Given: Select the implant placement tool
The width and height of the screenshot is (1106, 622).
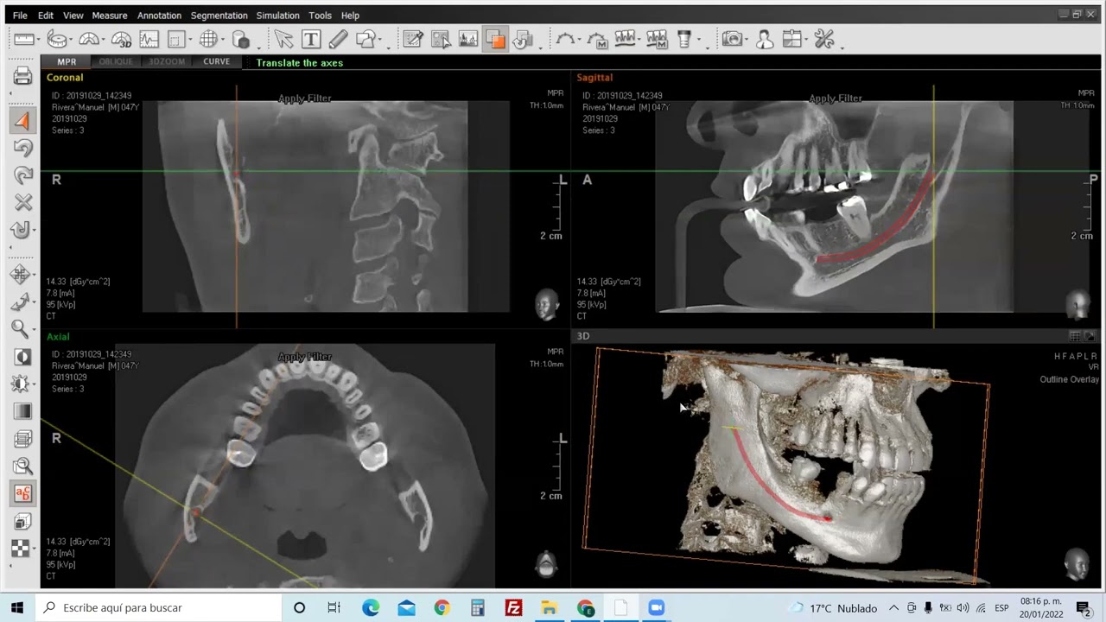Looking at the screenshot, I should [x=684, y=39].
